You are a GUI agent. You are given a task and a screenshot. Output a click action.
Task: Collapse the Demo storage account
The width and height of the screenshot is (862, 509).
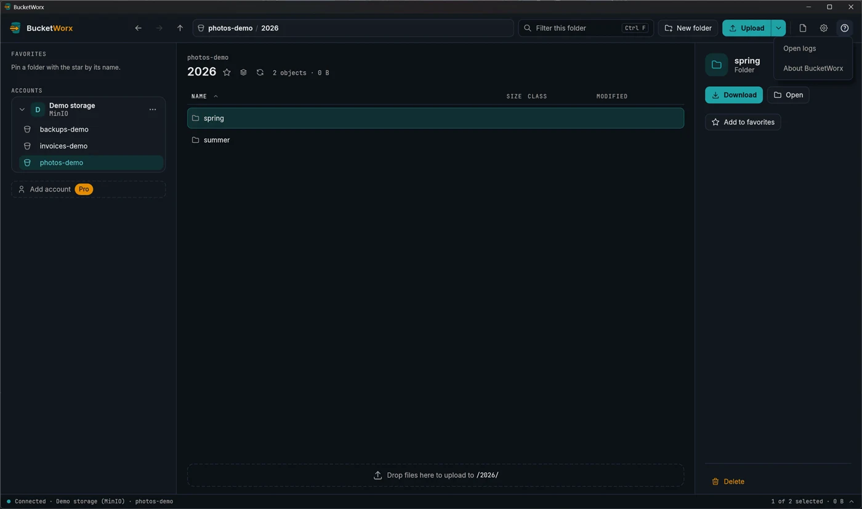(x=22, y=110)
